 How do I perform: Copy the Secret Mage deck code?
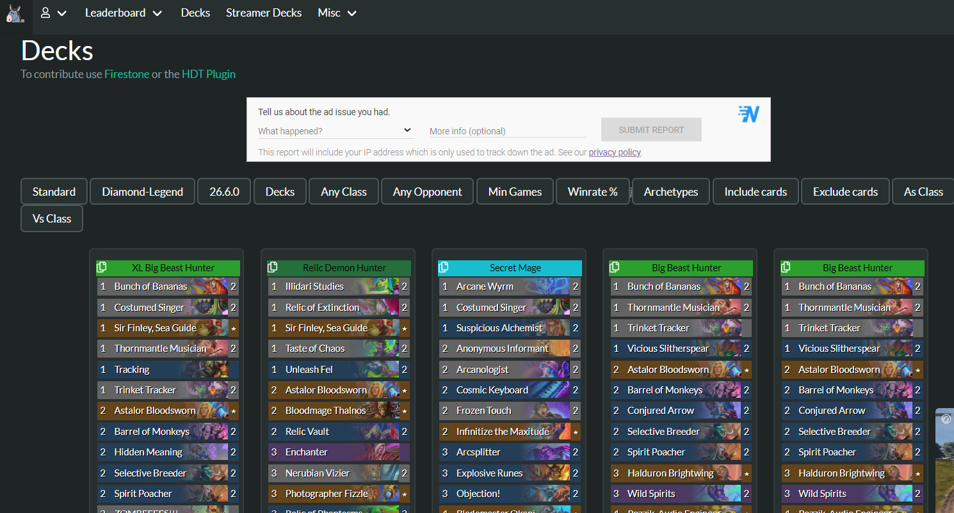443,267
